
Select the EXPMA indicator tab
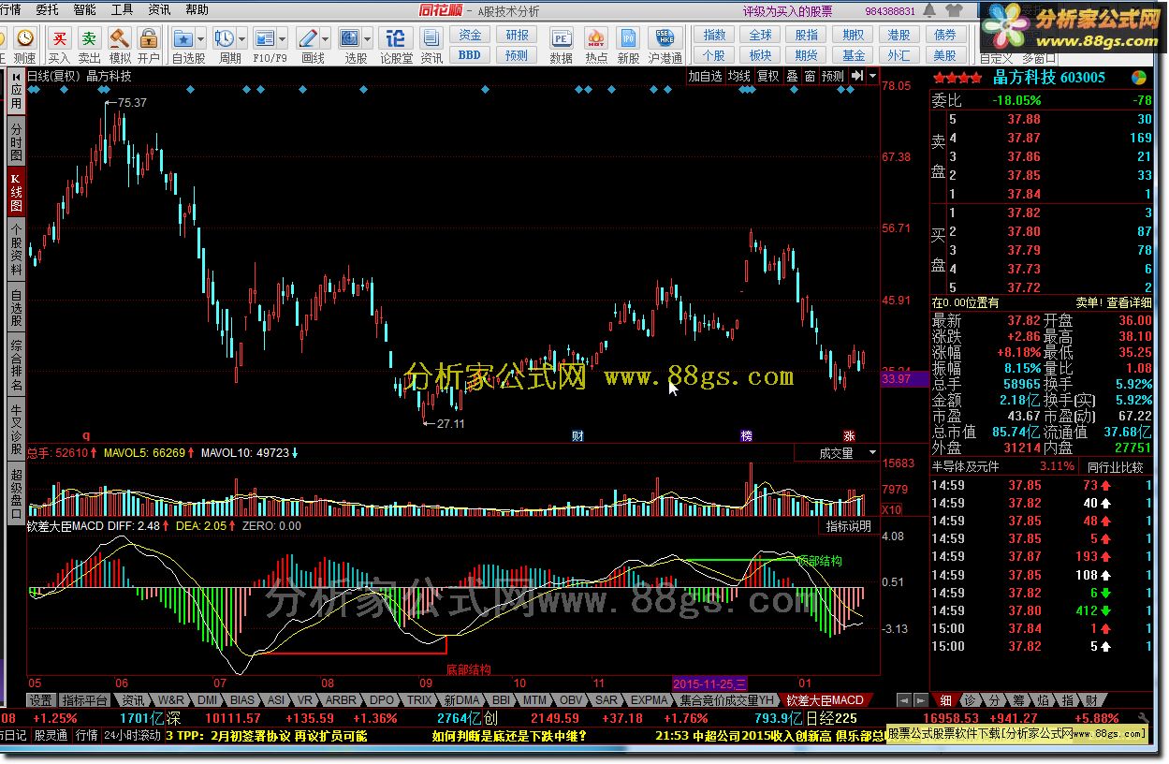click(x=650, y=700)
